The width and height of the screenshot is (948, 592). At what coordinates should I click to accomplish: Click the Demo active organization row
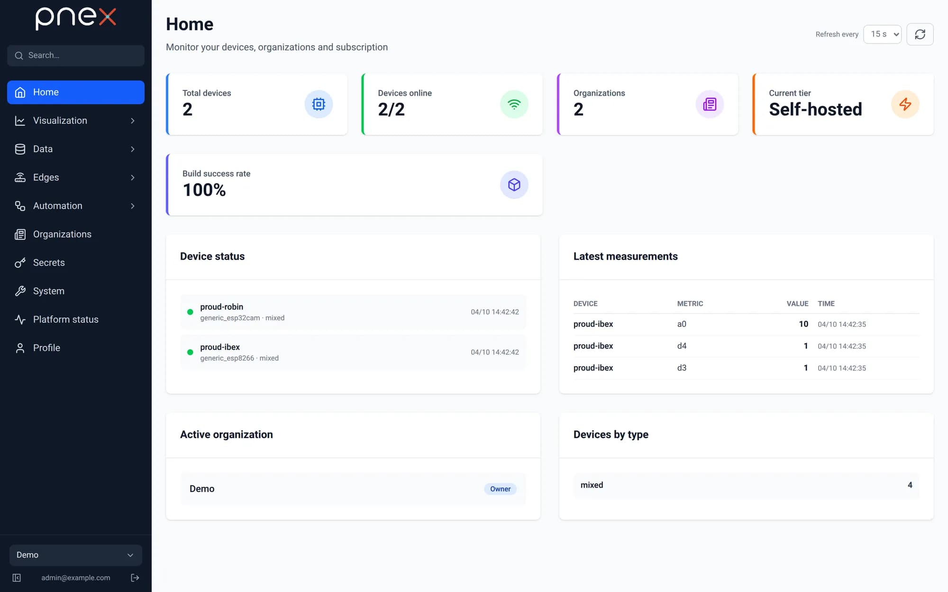pos(353,489)
